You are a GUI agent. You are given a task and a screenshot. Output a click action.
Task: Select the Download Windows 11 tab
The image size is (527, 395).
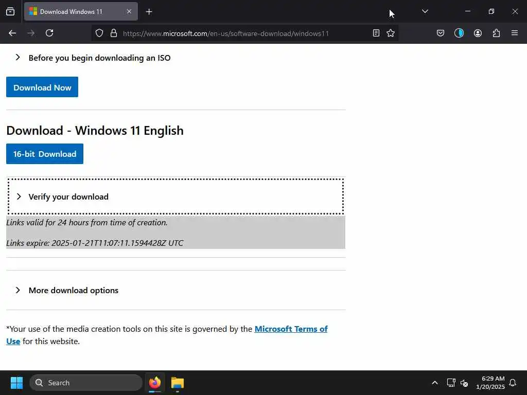(x=81, y=12)
